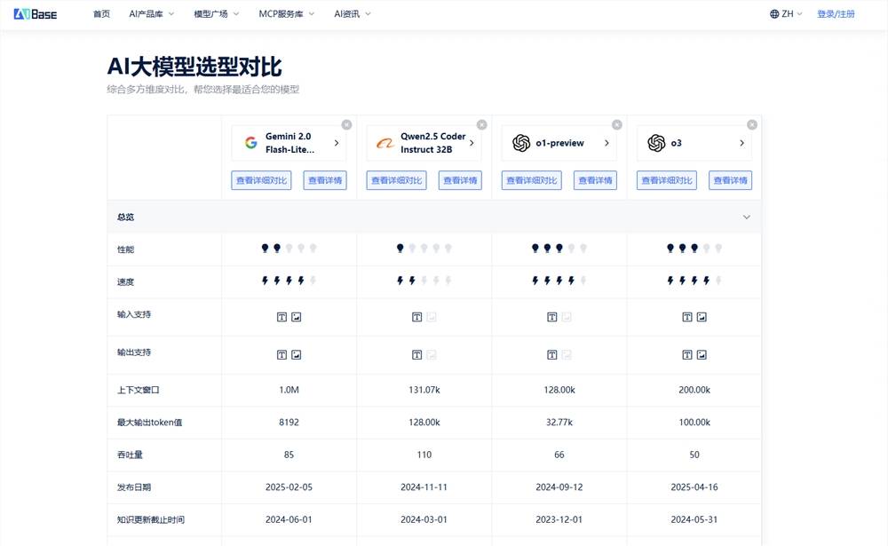
Task: Click the 速度 row label
Action: 126,281
